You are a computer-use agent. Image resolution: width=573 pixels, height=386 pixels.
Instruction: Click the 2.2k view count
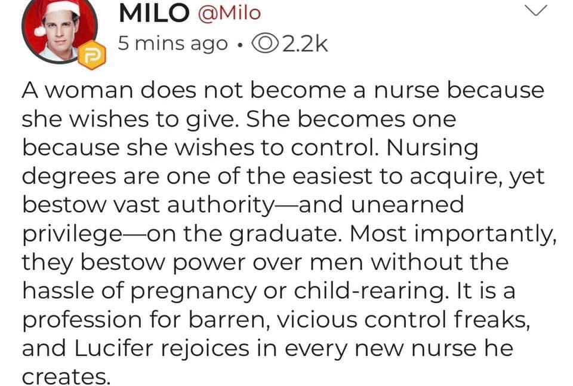point(303,44)
